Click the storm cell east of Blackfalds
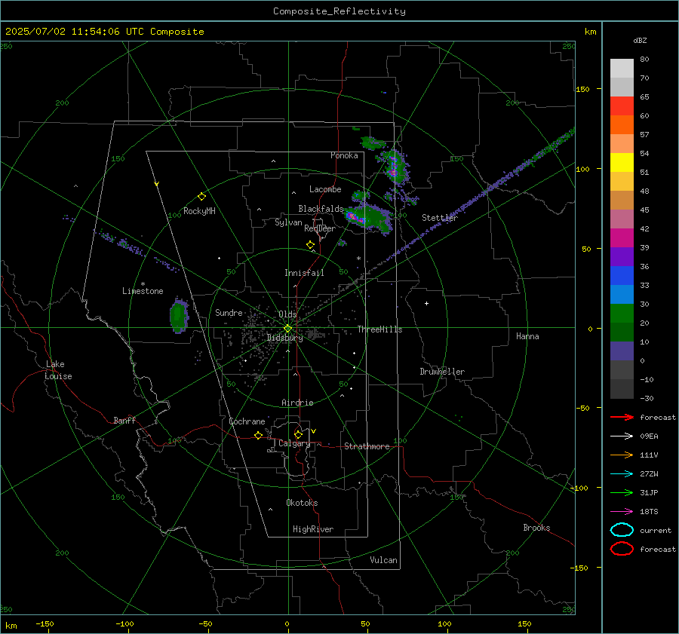 click(x=368, y=216)
